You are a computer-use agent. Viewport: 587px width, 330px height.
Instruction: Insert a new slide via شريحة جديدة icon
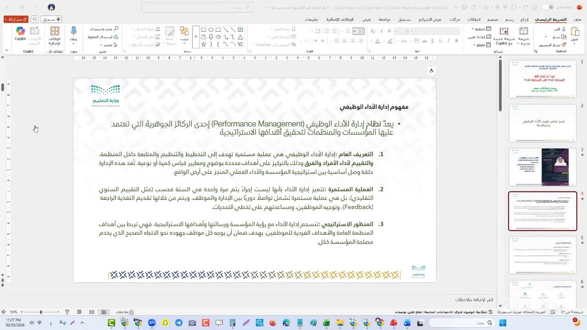click(523, 32)
